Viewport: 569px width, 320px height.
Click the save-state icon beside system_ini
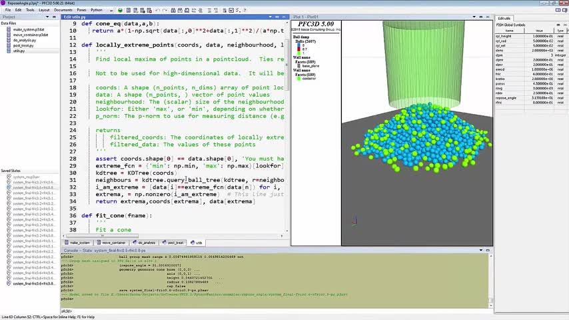tap(9, 177)
